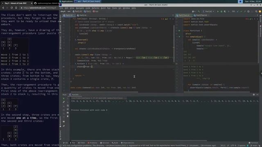The height and width of the screenshot is (147, 262).
Task: Click 'Process finished with exit code 0' text
Action: 89,110
